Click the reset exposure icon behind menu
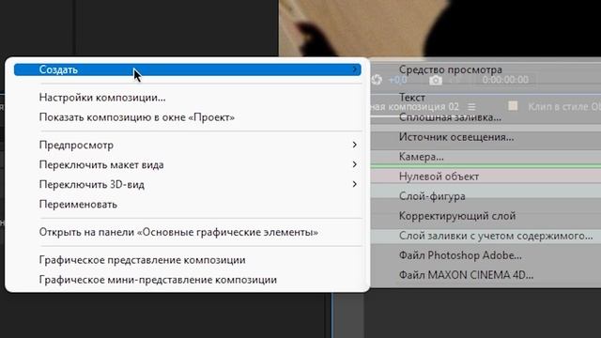This screenshot has width=601, height=338. coord(377,80)
